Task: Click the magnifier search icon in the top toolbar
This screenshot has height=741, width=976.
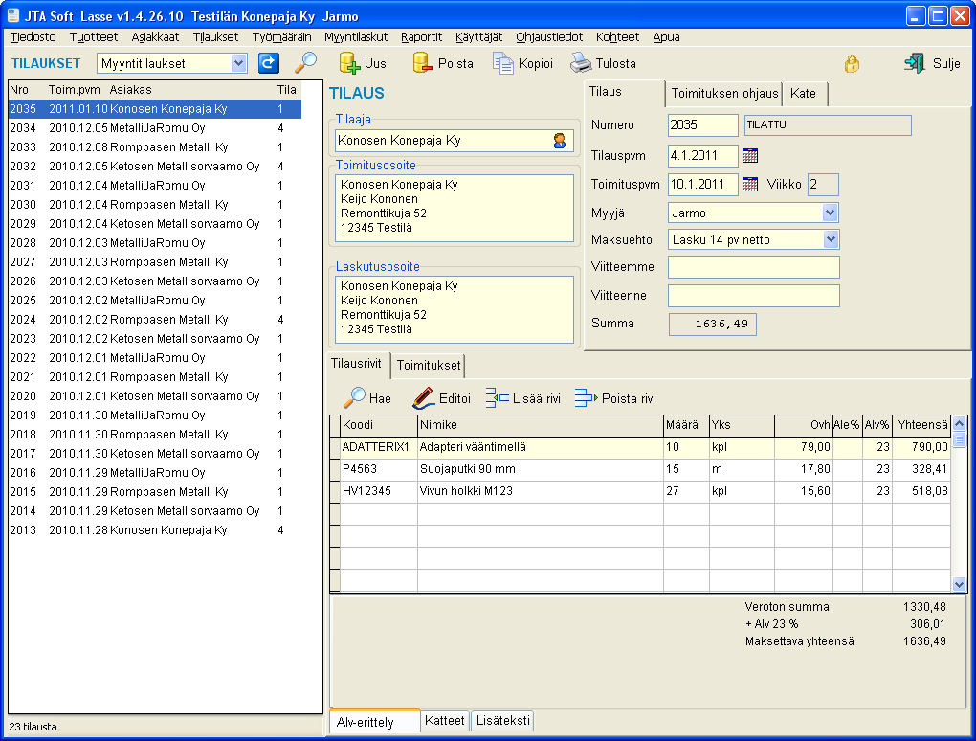Action: 305,63
